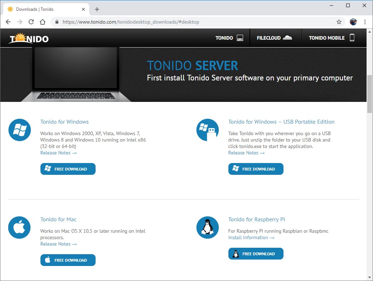Open the TONIDO desktop menu item
This screenshot has height=281, width=373.
click(x=229, y=38)
